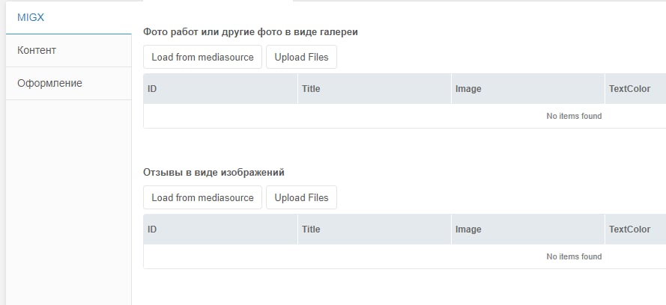Image resolution: width=666 pixels, height=305 pixels.
Task: Sort gallery grid by Title column
Action: click(x=374, y=89)
